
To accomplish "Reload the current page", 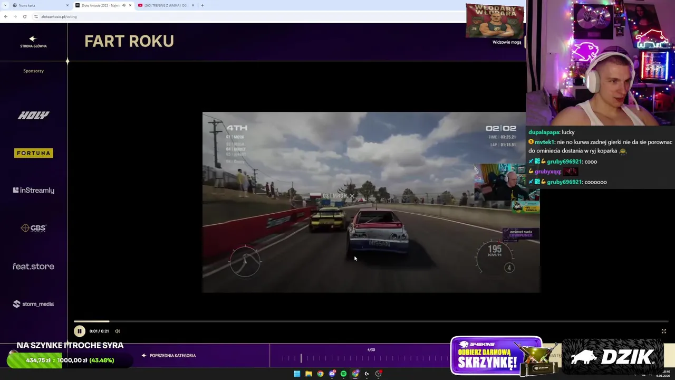I will (24, 16).
